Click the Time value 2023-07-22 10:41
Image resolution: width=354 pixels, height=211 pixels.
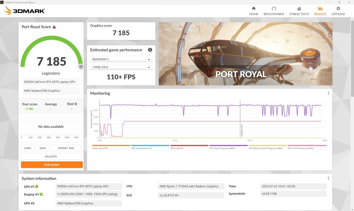pos(293,186)
